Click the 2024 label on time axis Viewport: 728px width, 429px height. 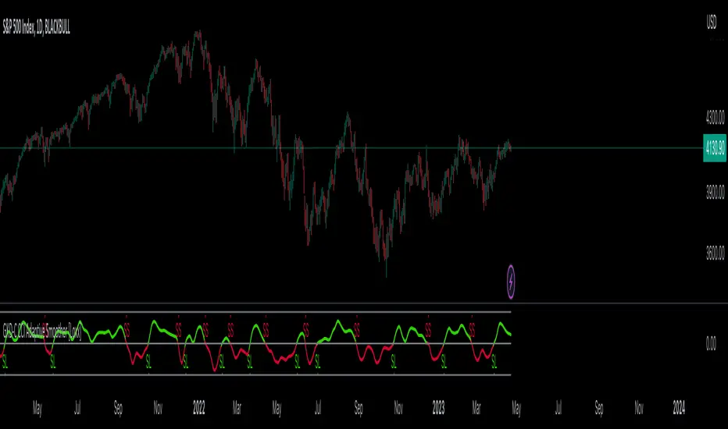pos(679,408)
